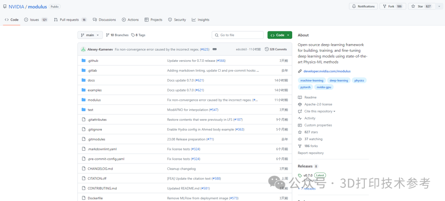Click the .markdownlint.yaml file icon
Screen dimensions: 445x201
tap(83, 149)
